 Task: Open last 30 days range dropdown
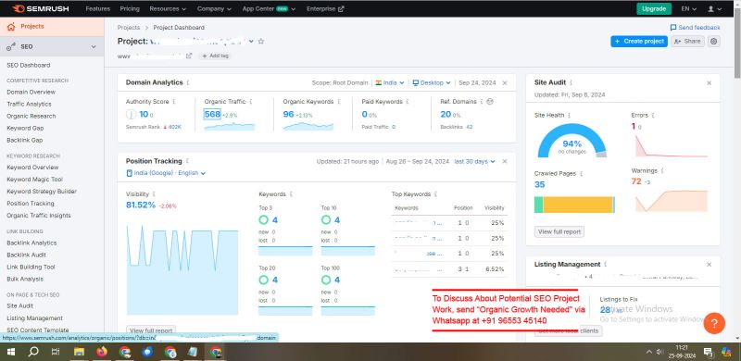point(474,161)
